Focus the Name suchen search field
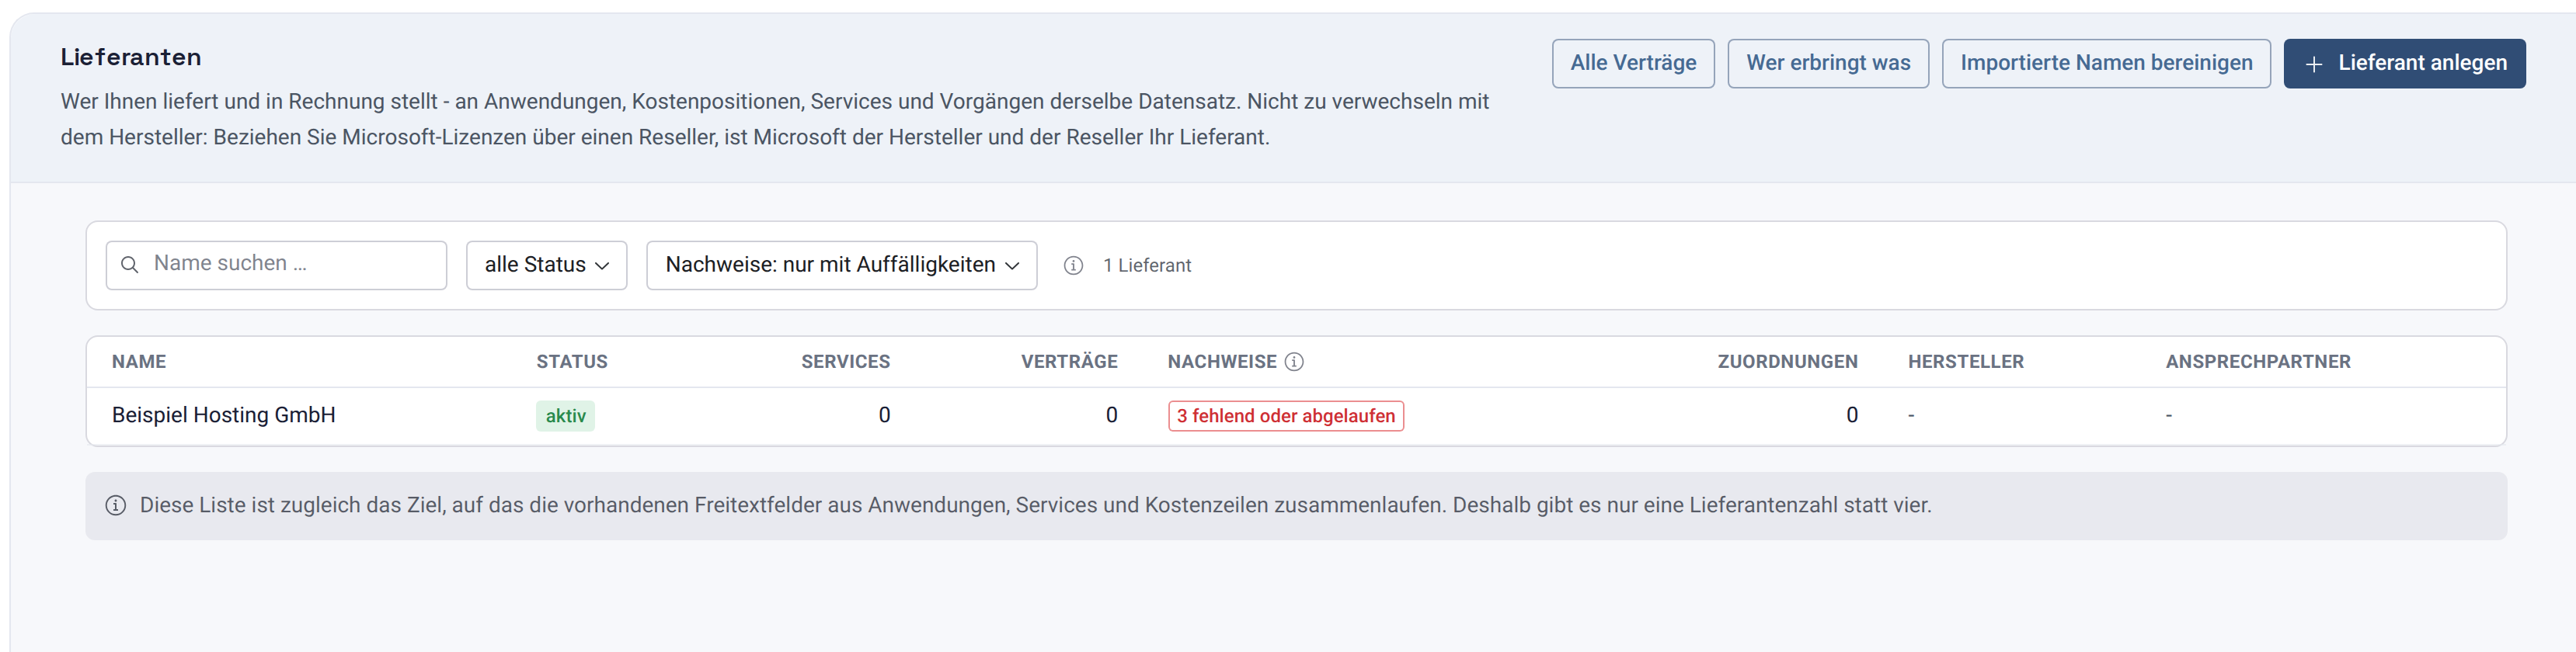Image resolution: width=2576 pixels, height=652 pixels. pos(276,265)
